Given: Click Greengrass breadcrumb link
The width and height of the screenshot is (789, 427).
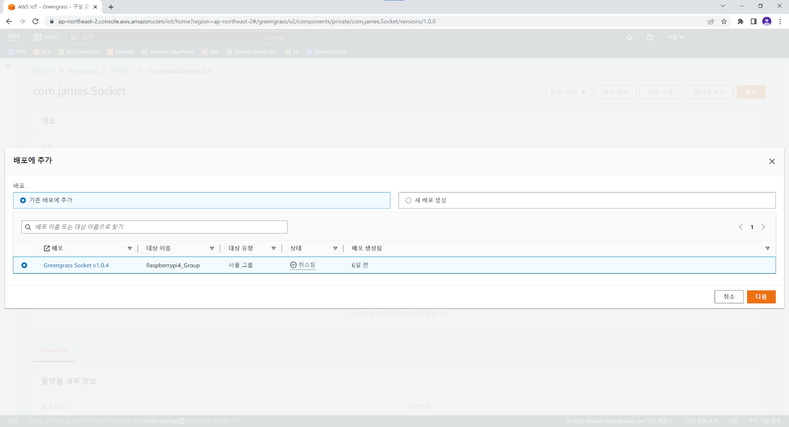Looking at the screenshot, I should click(x=82, y=71).
